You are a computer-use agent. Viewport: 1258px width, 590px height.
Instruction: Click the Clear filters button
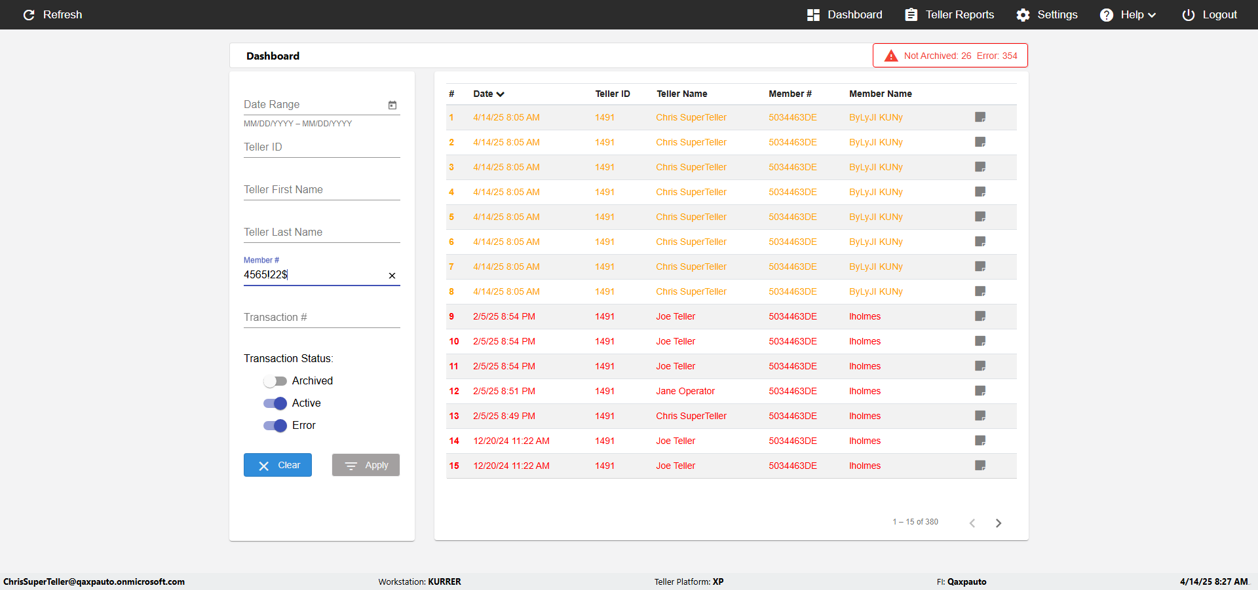point(278,465)
